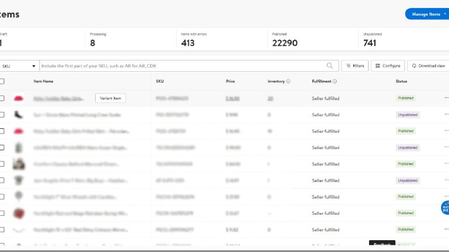449x252 pixels.
Task: Open the more-options menu on the red garland row
Action: 446,229
